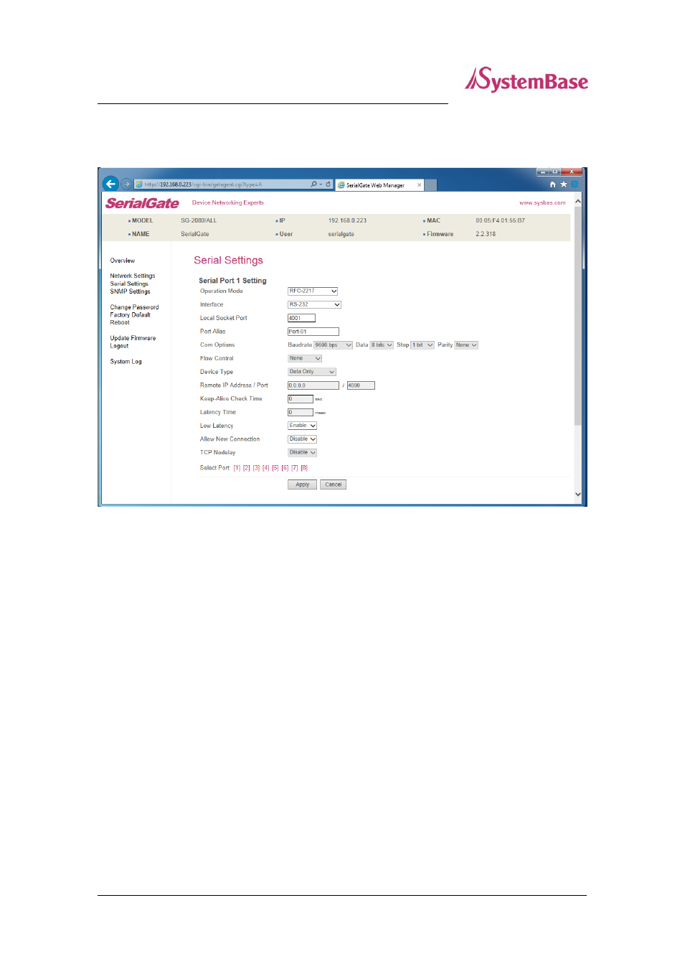685x969 pixels.
Task: Select port [6] link
Action: [285, 468]
